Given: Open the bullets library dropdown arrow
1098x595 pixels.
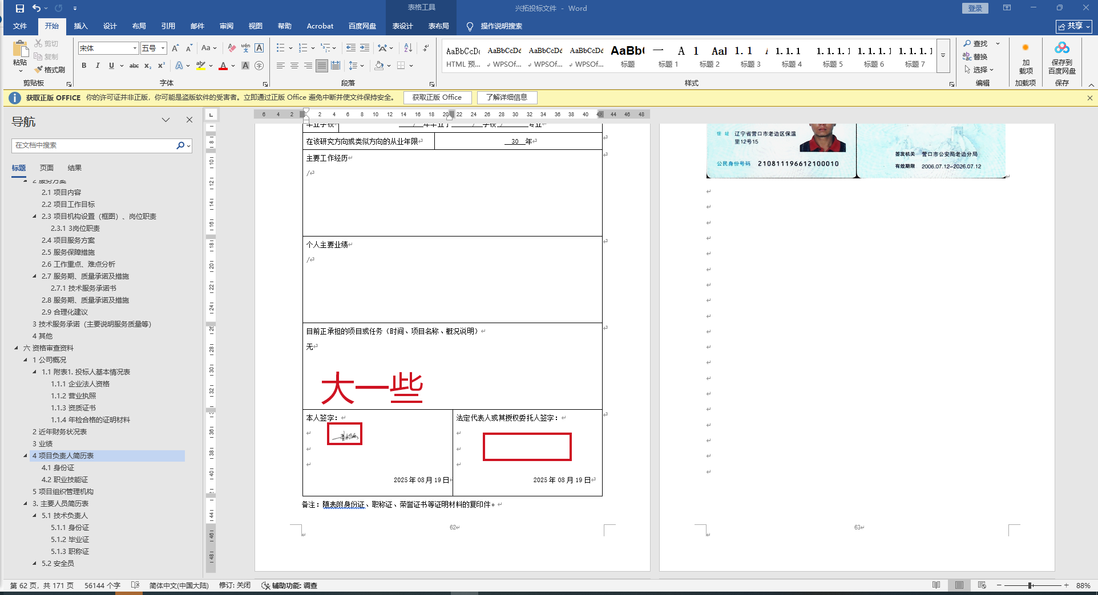Looking at the screenshot, I should [x=290, y=48].
